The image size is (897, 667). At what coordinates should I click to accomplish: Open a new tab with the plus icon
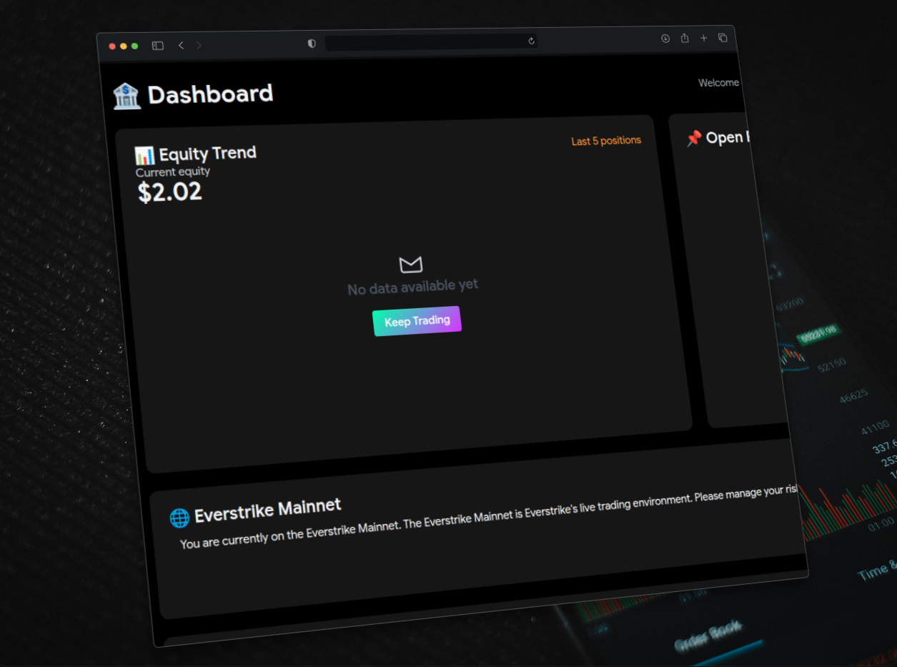click(x=703, y=39)
